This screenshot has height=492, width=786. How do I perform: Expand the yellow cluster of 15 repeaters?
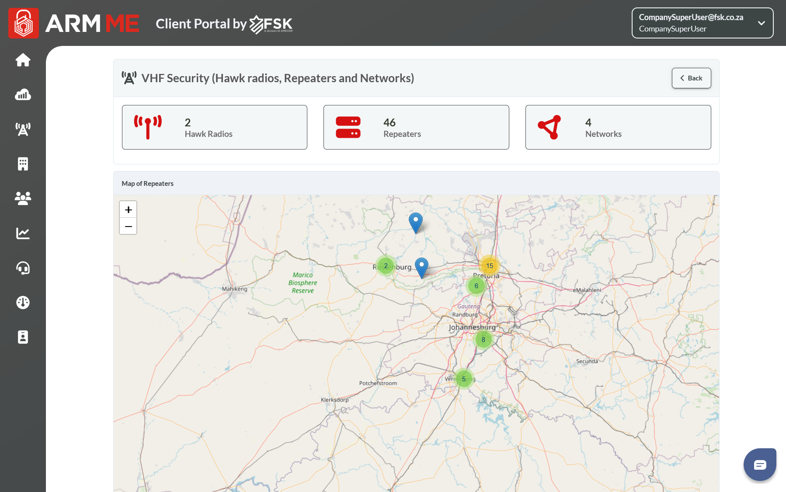point(490,265)
